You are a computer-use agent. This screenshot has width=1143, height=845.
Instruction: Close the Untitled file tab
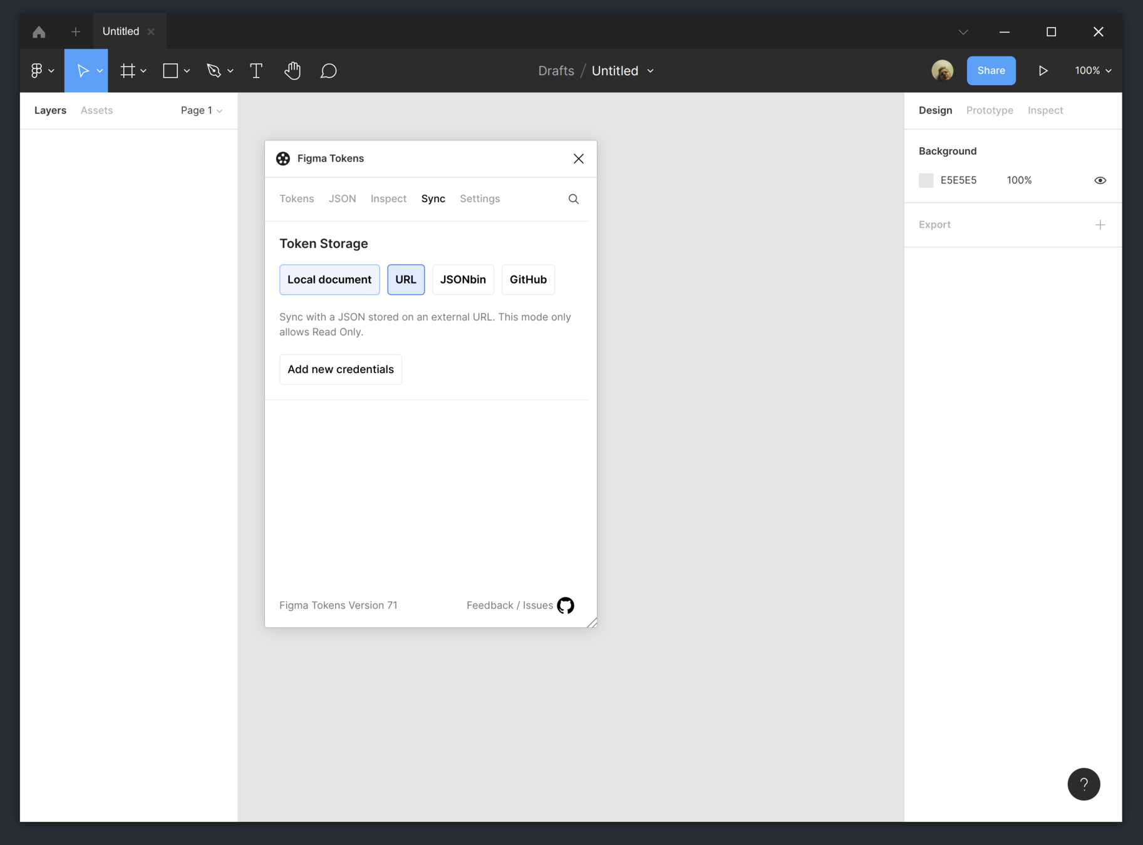pyautogui.click(x=151, y=32)
